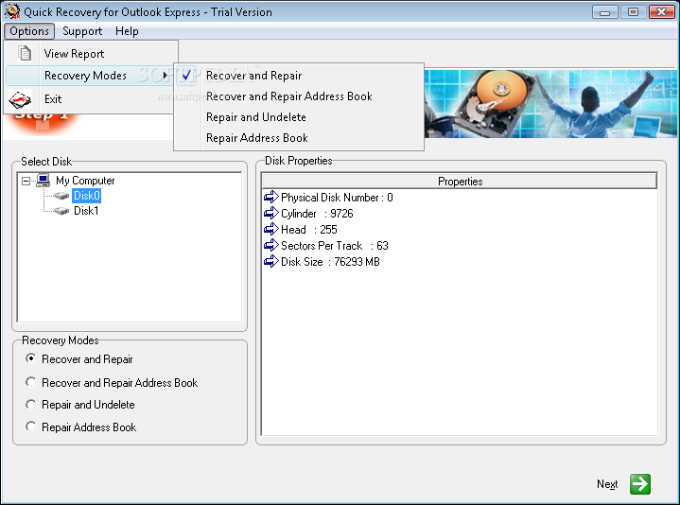This screenshot has width=680, height=505.
Task: Click arrow icon beside Disk Size
Action: pos(271,261)
